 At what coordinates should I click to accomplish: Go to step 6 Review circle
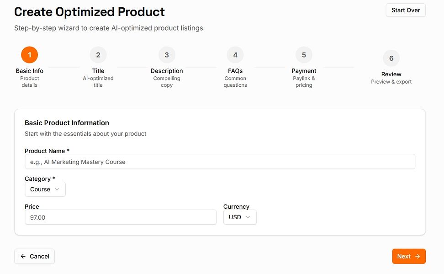(391, 58)
